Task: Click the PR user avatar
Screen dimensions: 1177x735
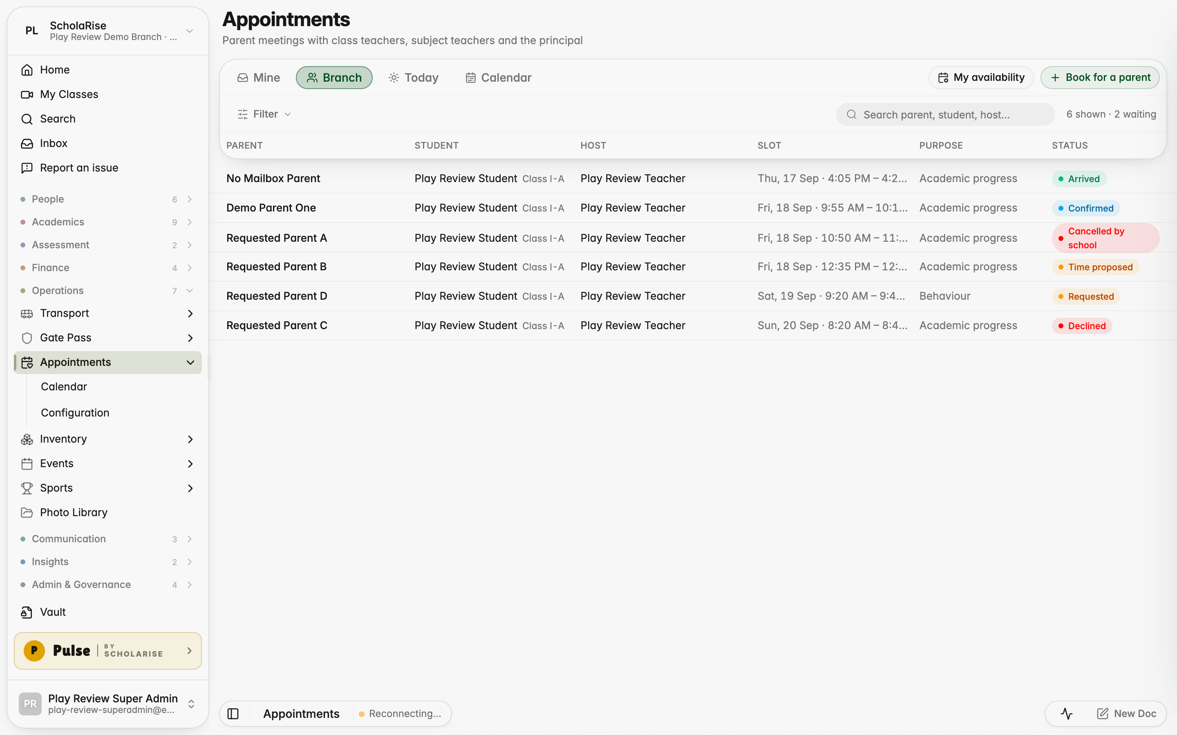Action: 30,704
